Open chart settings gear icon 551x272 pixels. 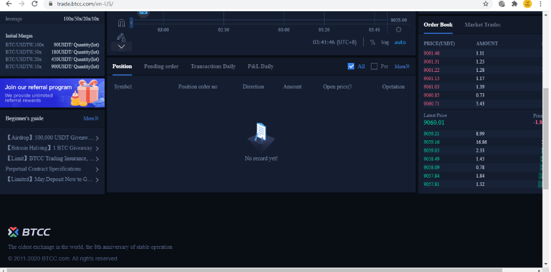click(398, 30)
